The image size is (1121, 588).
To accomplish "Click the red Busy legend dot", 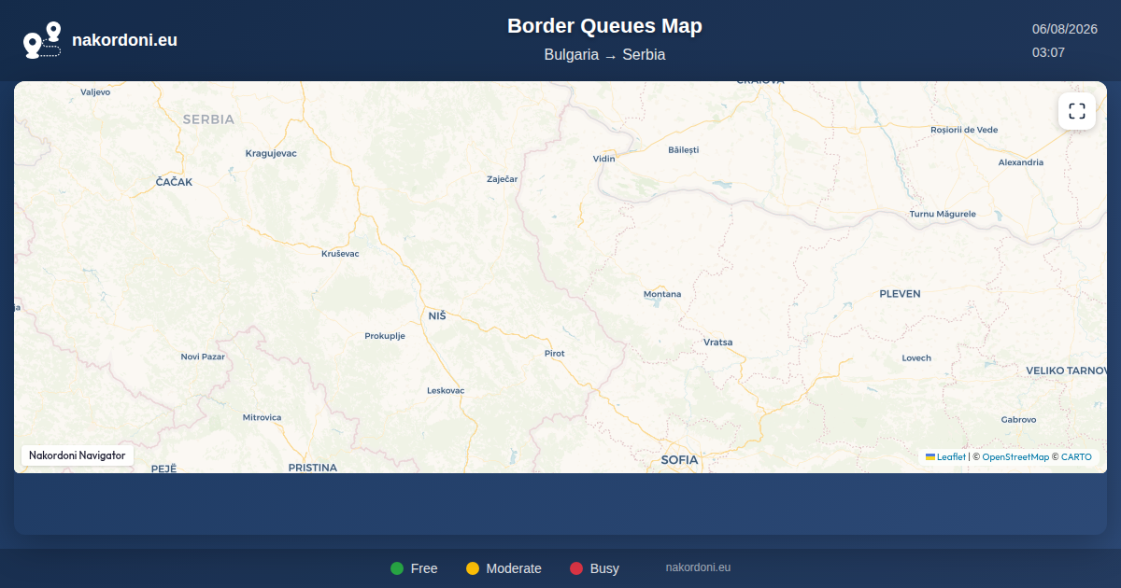I will [x=576, y=568].
